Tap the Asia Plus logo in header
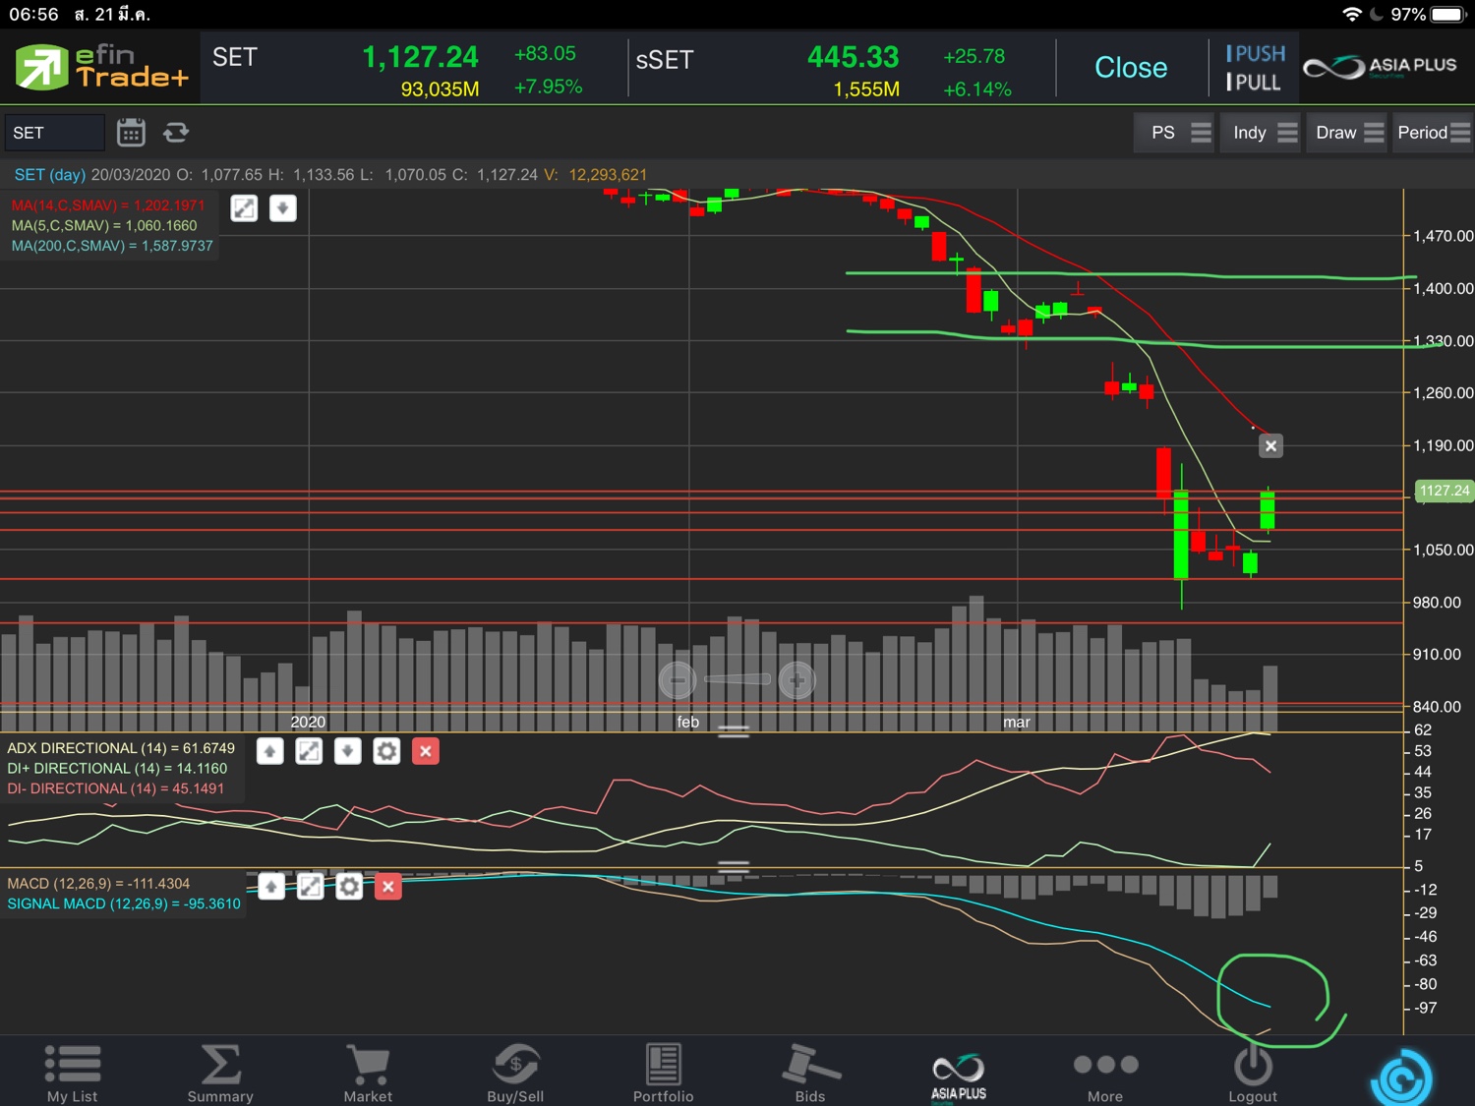 click(x=1380, y=67)
